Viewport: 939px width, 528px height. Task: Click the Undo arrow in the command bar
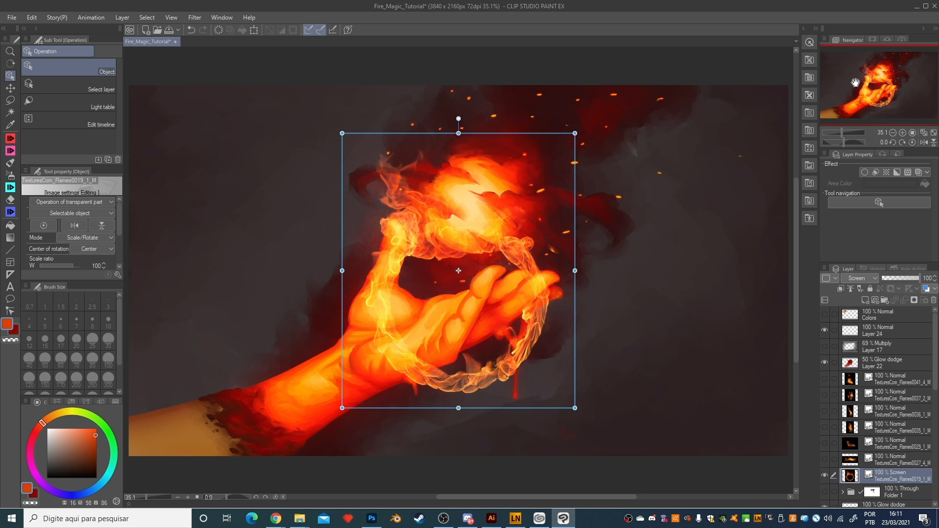tap(191, 30)
